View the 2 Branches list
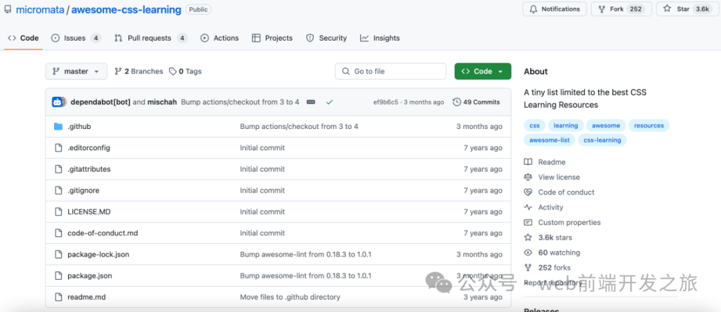The width and height of the screenshot is (721, 312). [139, 71]
